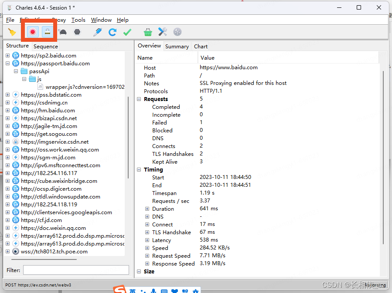Viewport: 392px width, 293px height.
Task: Select http://jagile-tm.jd.com host
Action: pyautogui.click(x=49, y=126)
